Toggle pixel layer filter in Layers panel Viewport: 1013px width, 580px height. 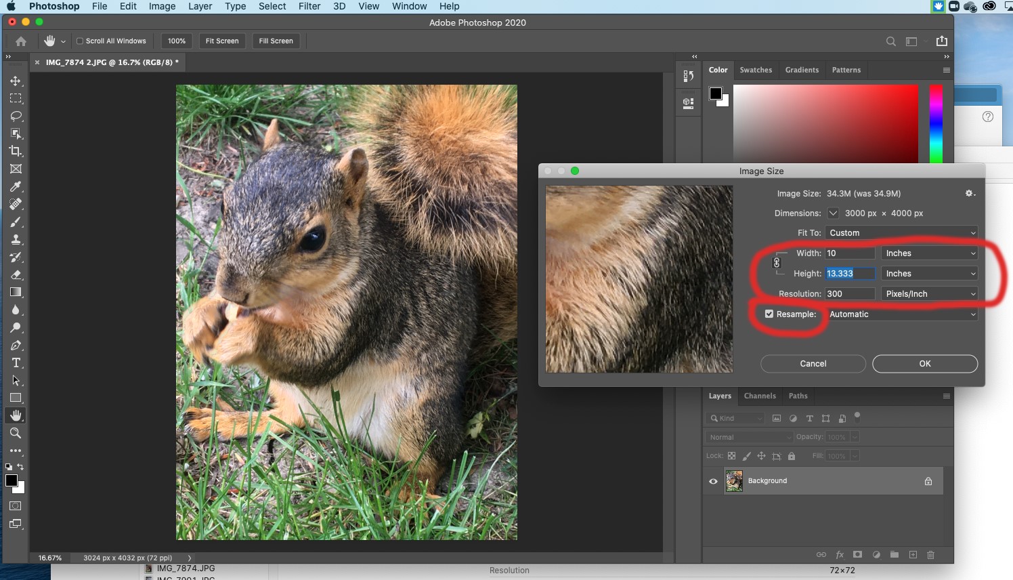coord(777,419)
